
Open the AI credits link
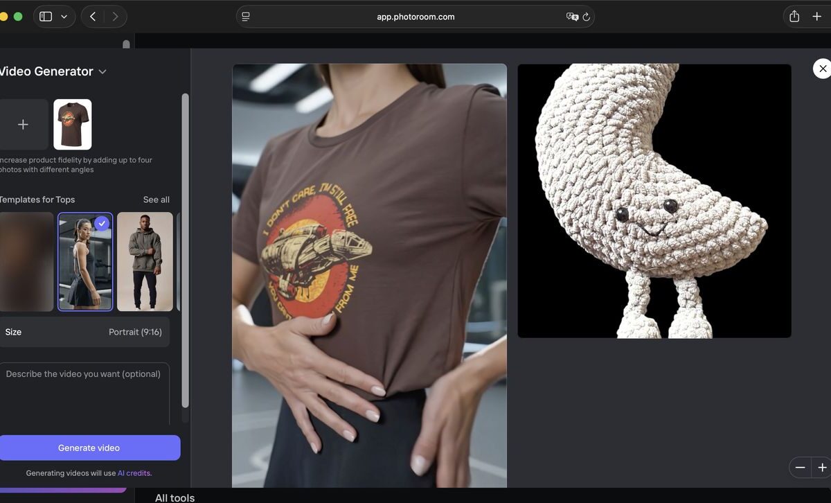click(134, 473)
